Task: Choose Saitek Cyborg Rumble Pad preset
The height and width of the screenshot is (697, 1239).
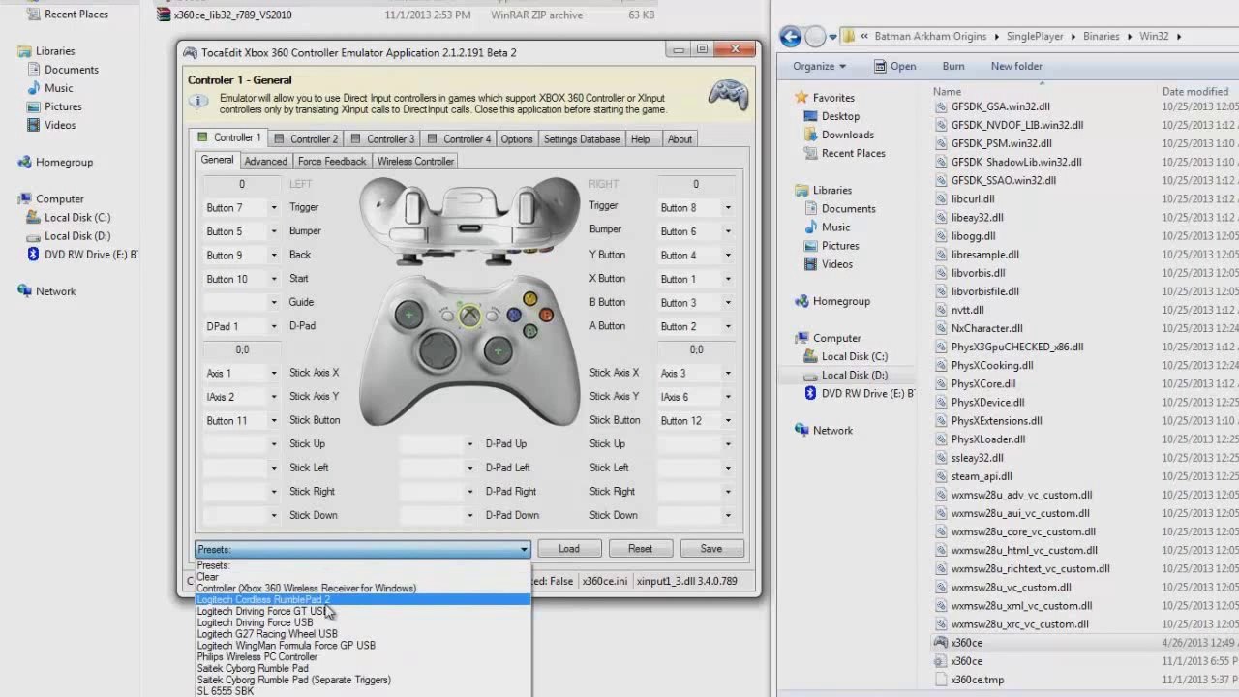Action: tap(253, 668)
